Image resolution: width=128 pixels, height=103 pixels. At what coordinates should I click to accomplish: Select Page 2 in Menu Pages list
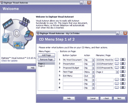(x=46, y=66)
